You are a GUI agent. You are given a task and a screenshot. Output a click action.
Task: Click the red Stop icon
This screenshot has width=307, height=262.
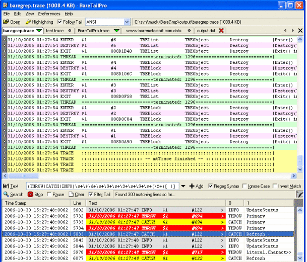coord(30,195)
